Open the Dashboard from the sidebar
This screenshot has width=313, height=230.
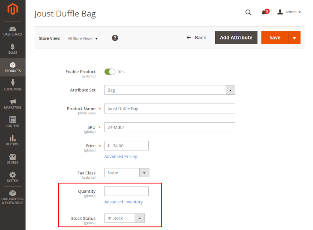(x=13, y=30)
